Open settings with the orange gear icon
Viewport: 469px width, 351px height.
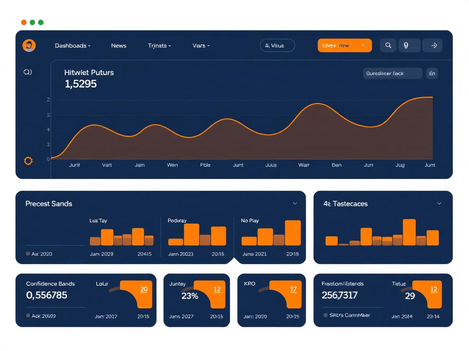point(28,160)
